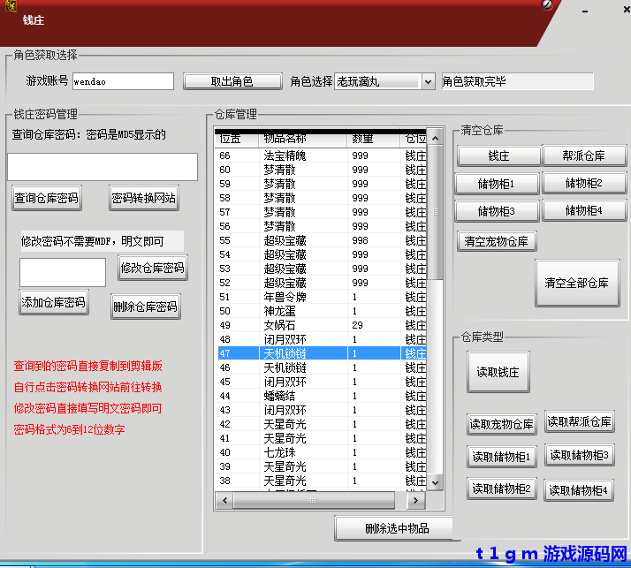Open the 密码转换网站 button

(143, 199)
